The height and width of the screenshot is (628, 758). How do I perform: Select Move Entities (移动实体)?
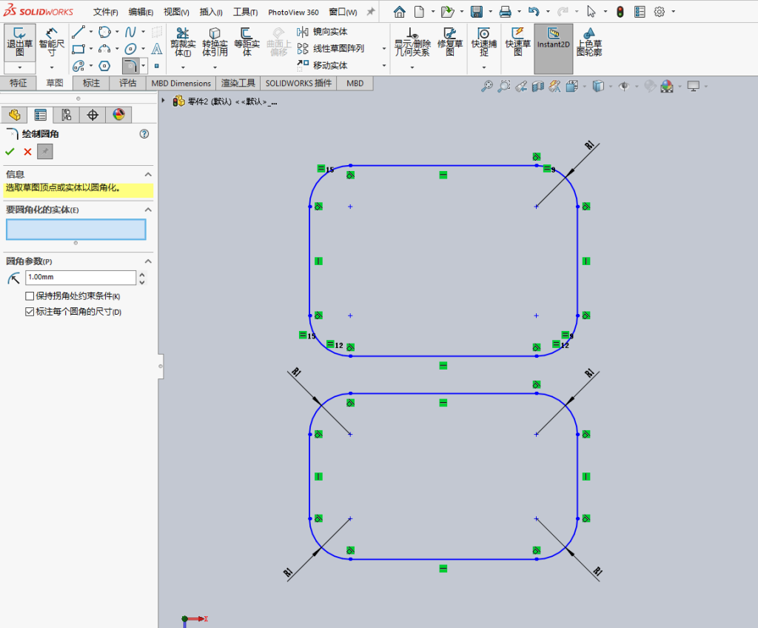pyautogui.click(x=322, y=65)
